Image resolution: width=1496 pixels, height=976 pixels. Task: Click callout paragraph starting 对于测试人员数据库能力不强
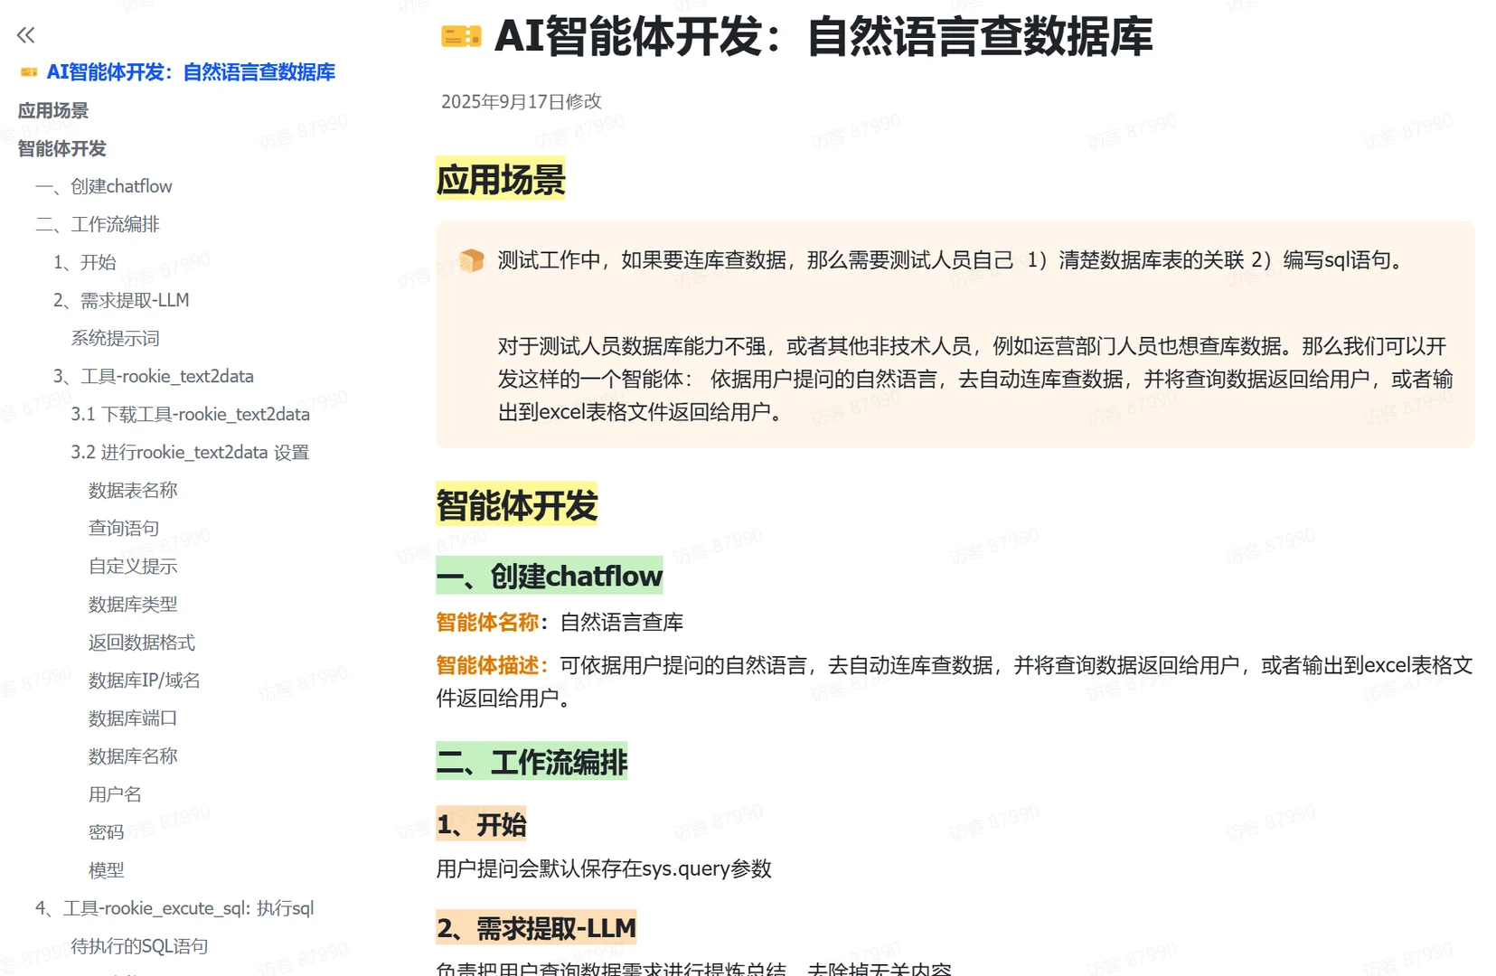tap(975, 379)
